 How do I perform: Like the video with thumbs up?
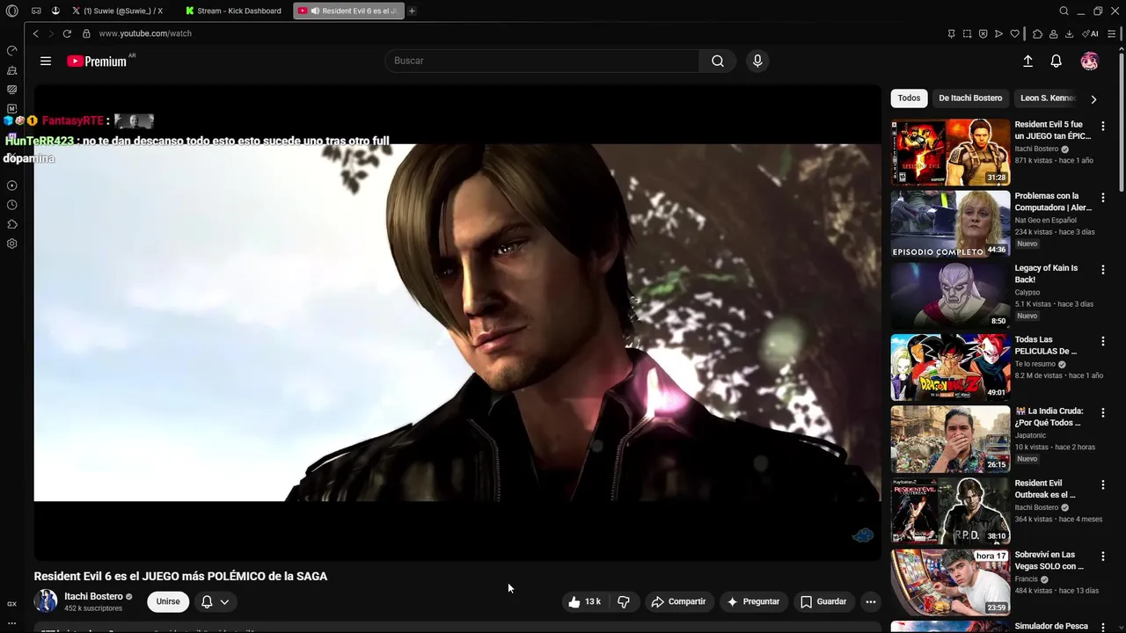584,601
